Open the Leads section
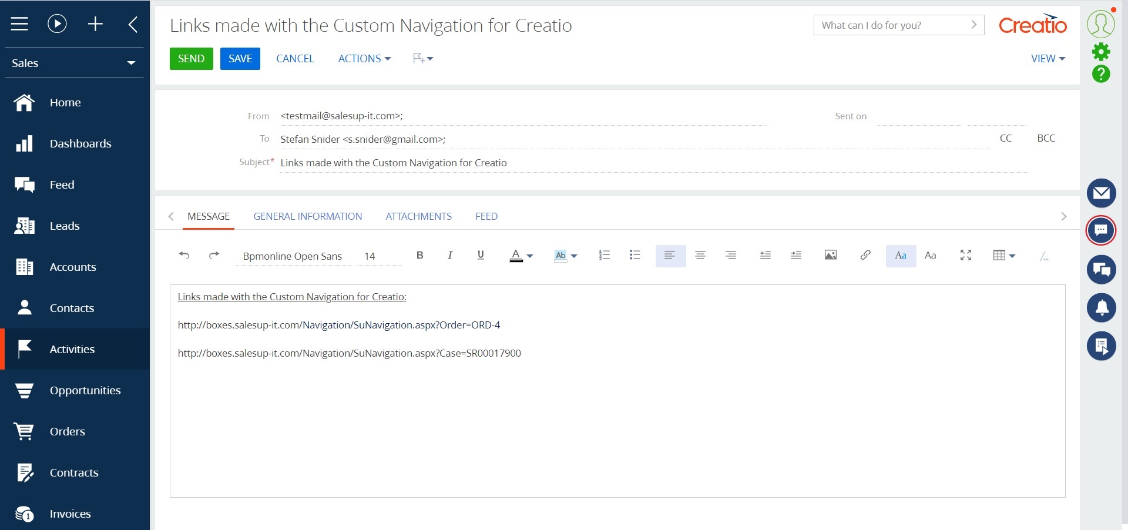 [75, 226]
